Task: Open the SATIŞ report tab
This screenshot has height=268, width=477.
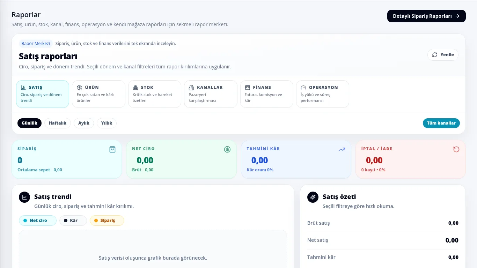Action: 43,94
